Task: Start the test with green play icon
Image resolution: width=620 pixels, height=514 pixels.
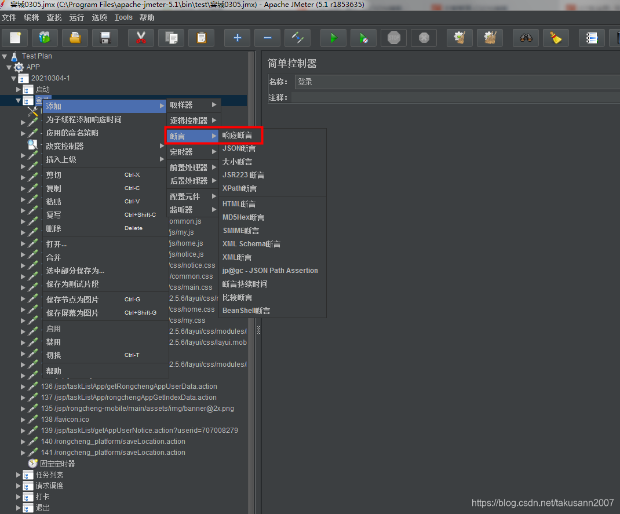Action: pos(333,38)
